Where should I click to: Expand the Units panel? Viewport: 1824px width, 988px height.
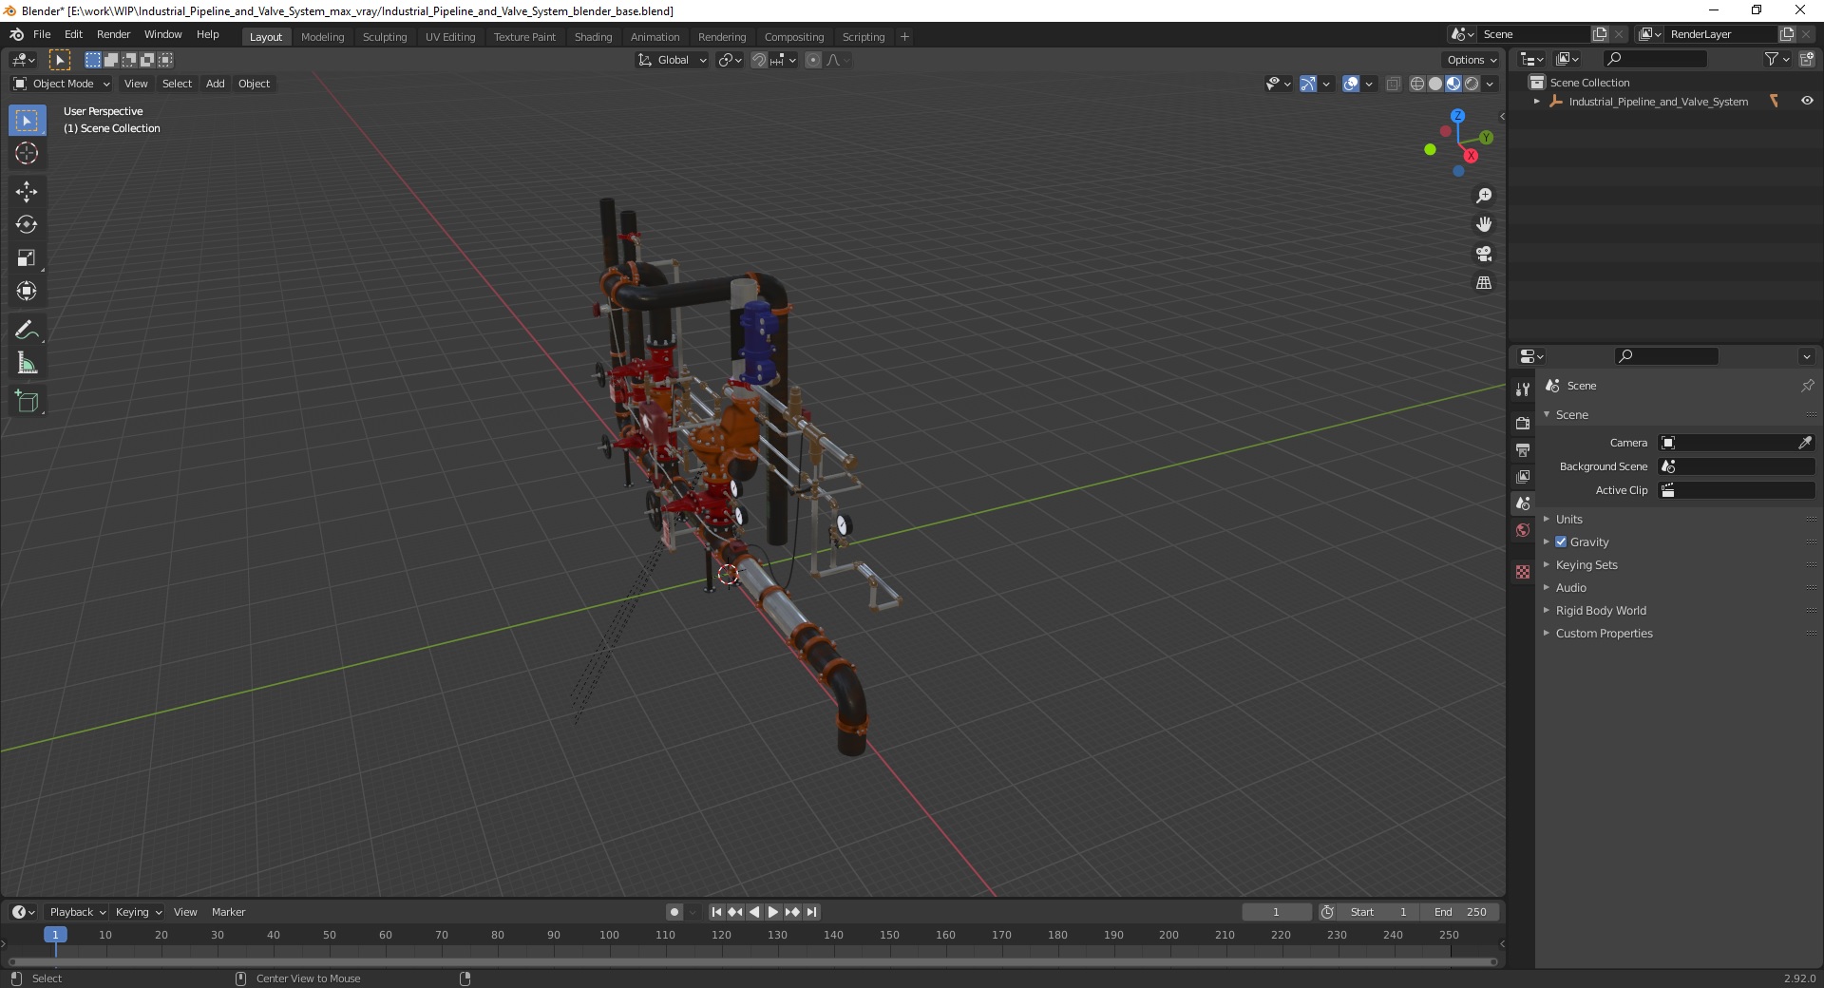1568,520
